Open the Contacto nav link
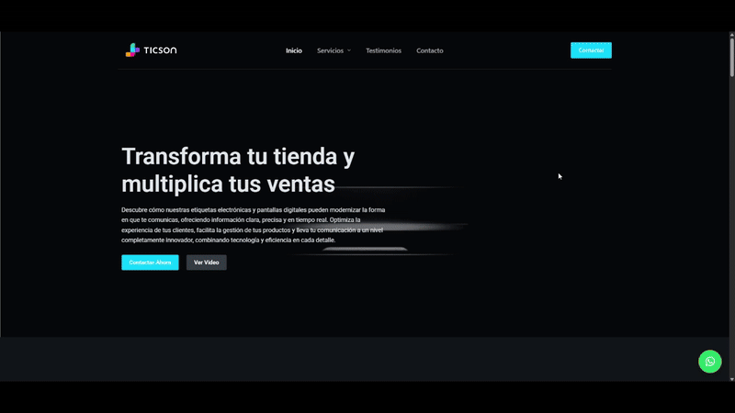 coord(429,50)
